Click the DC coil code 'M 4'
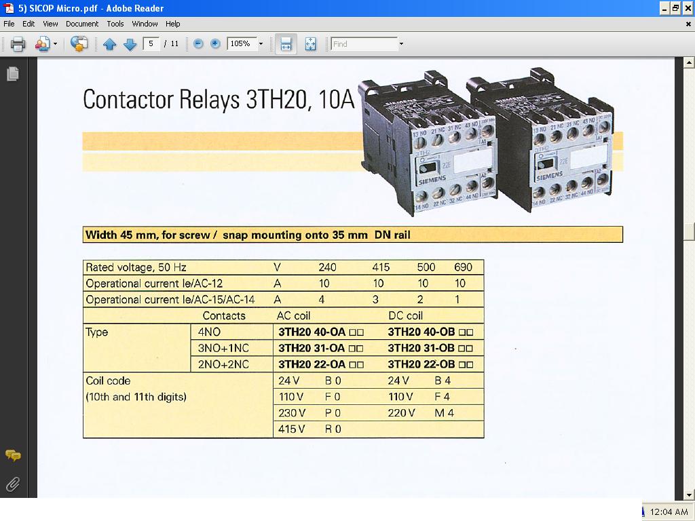This screenshot has height=521, width=695. pyautogui.click(x=444, y=413)
